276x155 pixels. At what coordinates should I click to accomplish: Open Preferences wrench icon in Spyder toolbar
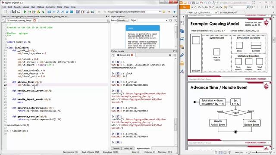tap(88, 12)
